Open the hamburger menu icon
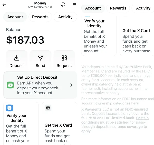Screen dimensions: 154x145 (74, 5)
